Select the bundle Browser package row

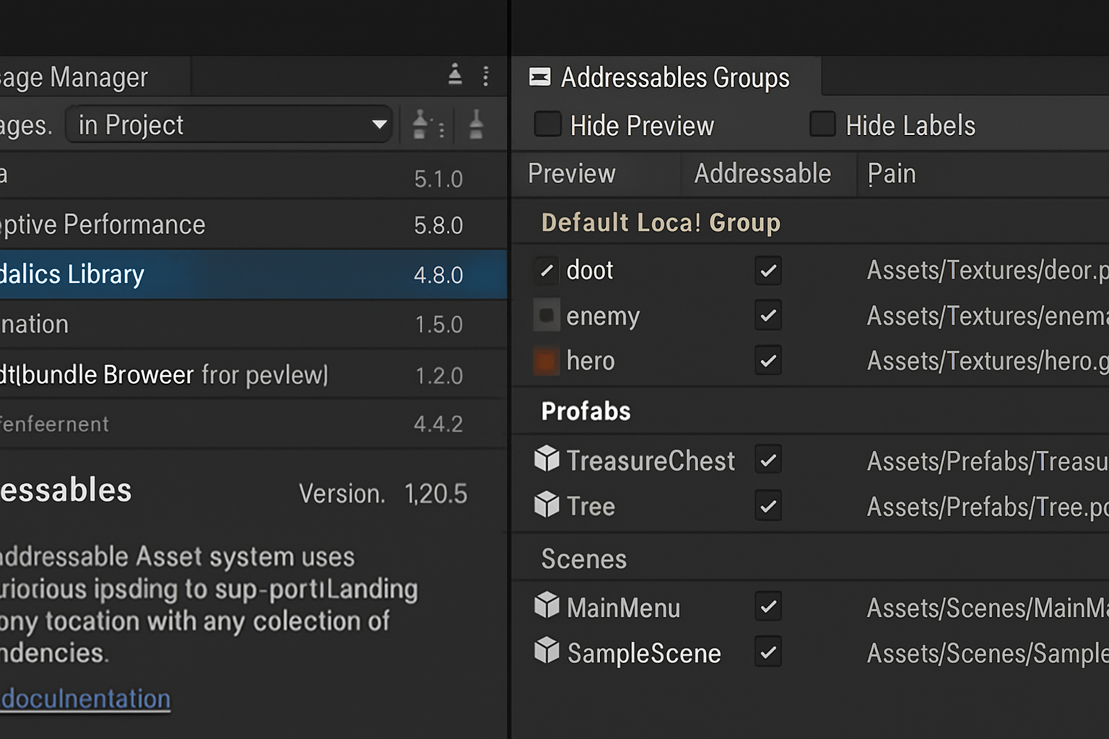(253, 375)
